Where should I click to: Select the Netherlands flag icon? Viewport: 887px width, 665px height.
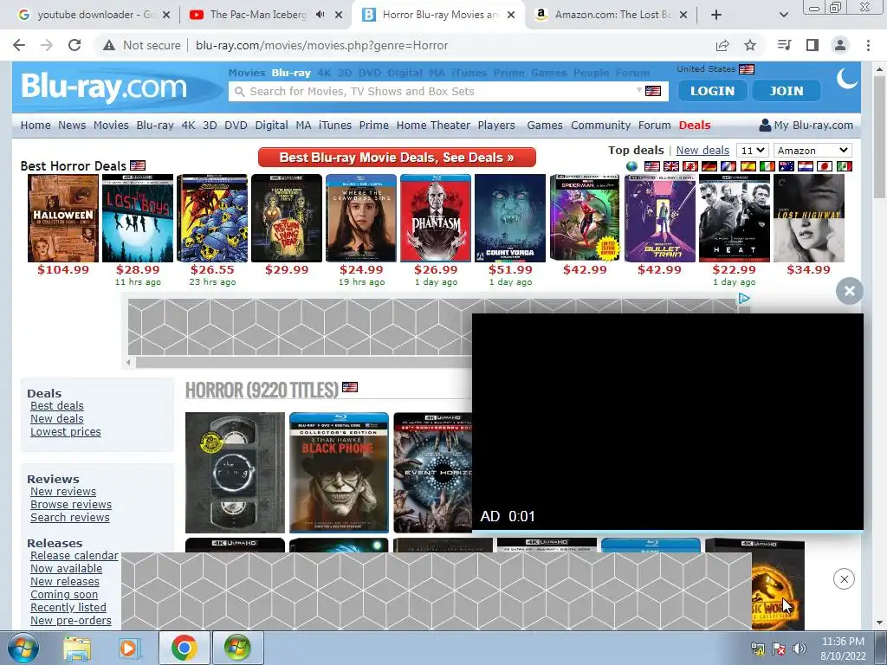tap(806, 166)
